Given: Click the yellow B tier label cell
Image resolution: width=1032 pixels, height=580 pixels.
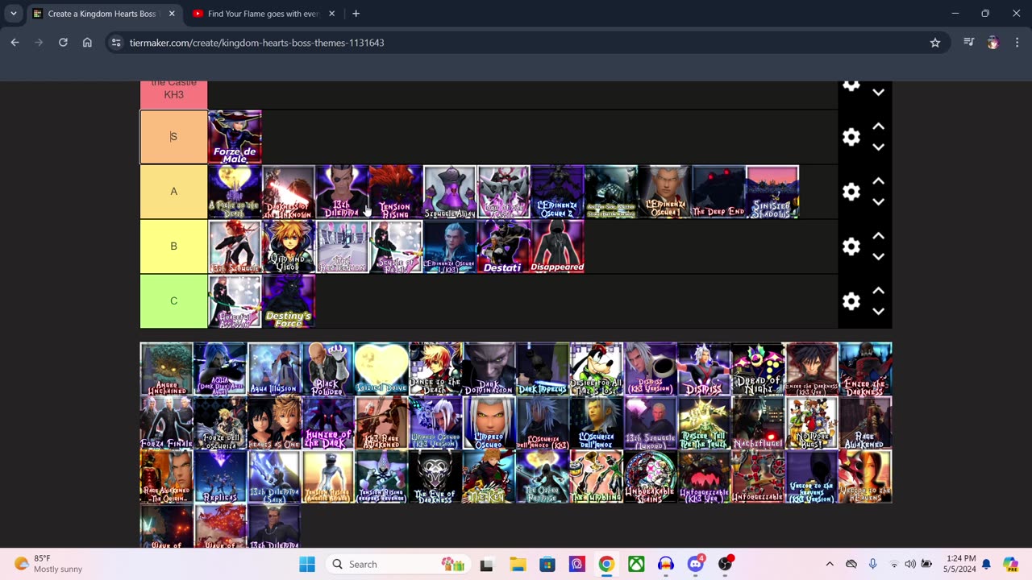Looking at the screenshot, I should (x=173, y=246).
